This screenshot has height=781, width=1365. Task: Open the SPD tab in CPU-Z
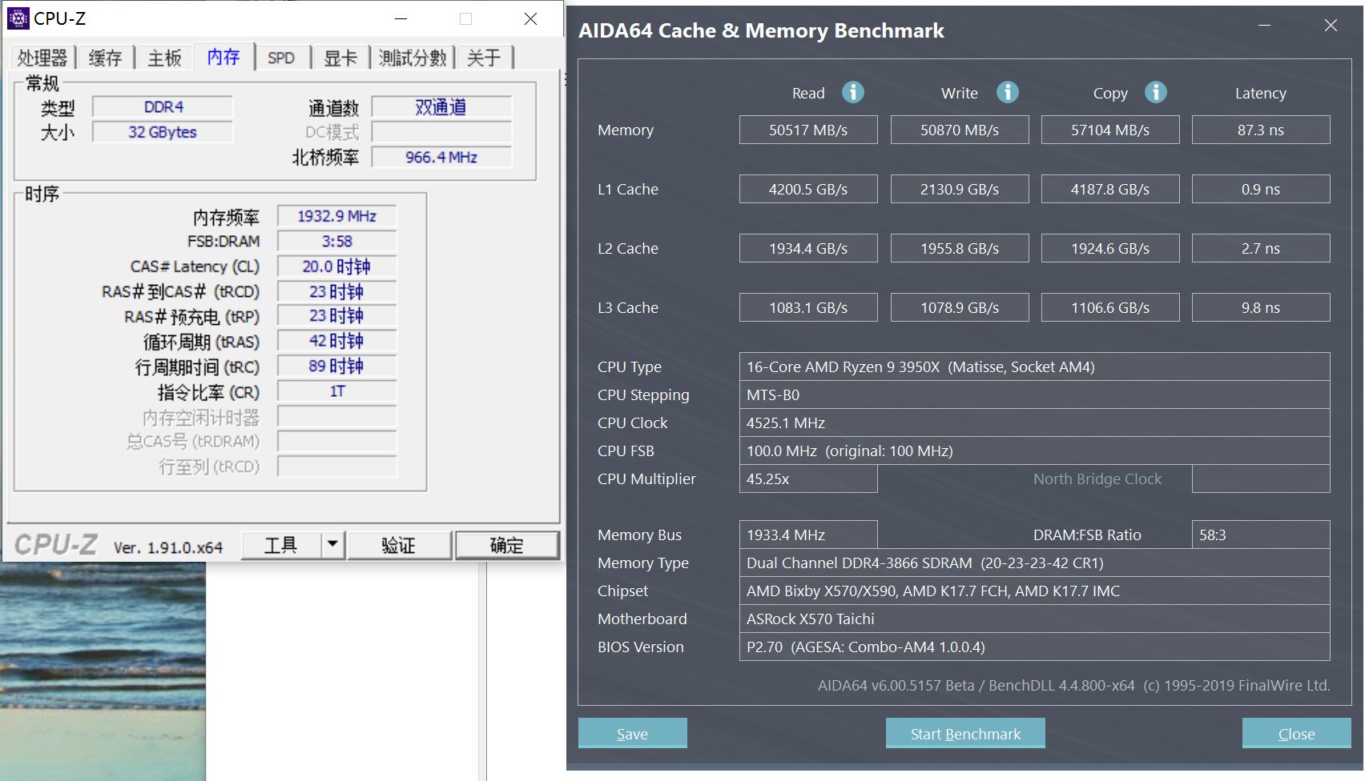click(x=282, y=57)
